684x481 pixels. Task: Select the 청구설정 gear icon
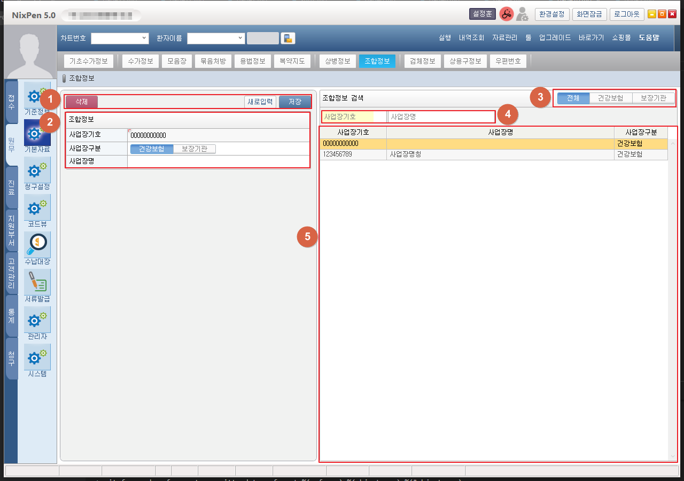pyautogui.click(x=37, y=170)
